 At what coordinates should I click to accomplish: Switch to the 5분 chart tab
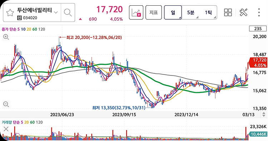pos(190,12)
